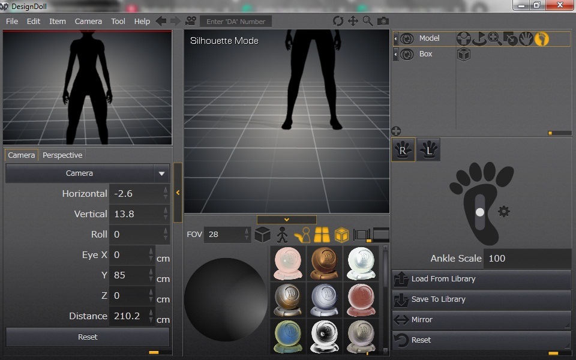Expand the Model row arrow

click(x=396, y=39)
